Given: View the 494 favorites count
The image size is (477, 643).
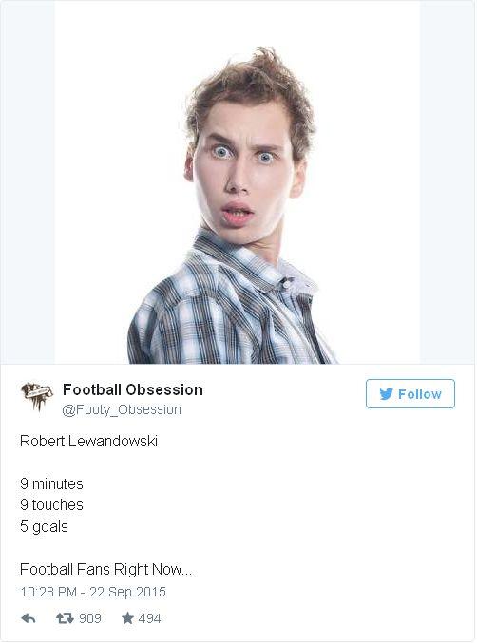Looking at the screenshot, I should pos(149,618).
